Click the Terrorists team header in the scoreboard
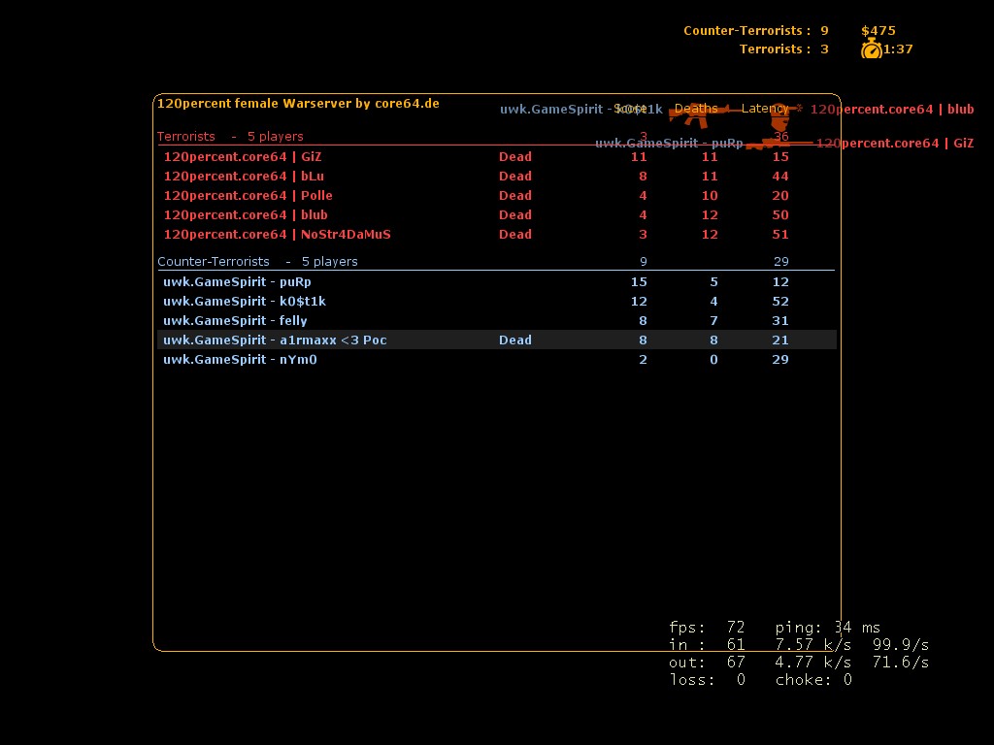This screenshot has height=745, width=994. pyautogui.click(x=186, y=136)
